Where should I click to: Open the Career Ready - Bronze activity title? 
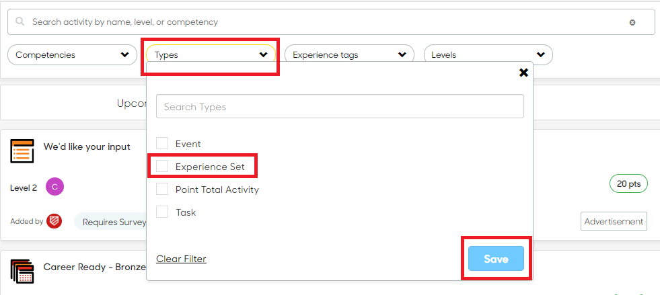click(x=95, y=267)
